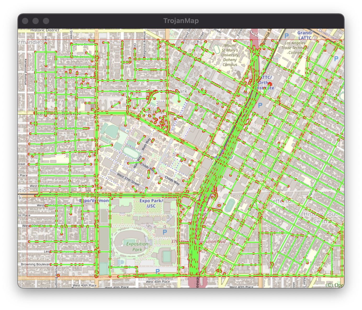Click the parking P icon south of Exposition Park stadiums
Image resolution: width=362 pixels, height=310 pixels.
click(x=157, y=272)
